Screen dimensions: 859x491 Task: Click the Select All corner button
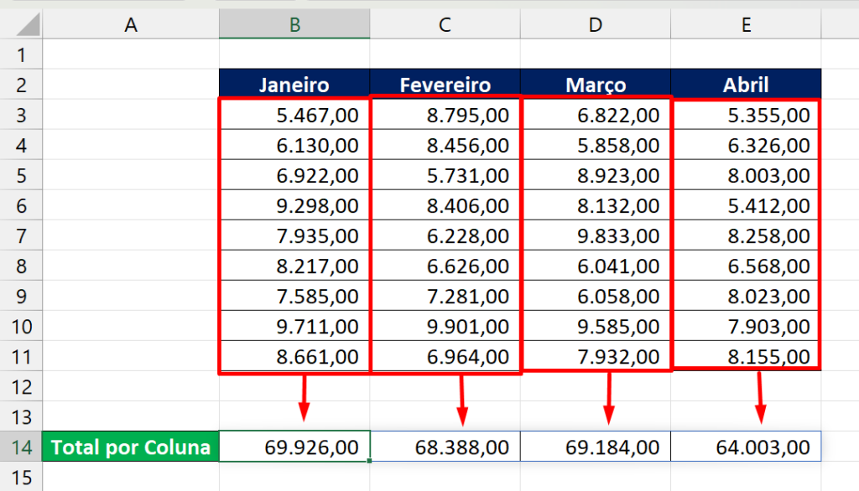point(22,23)
